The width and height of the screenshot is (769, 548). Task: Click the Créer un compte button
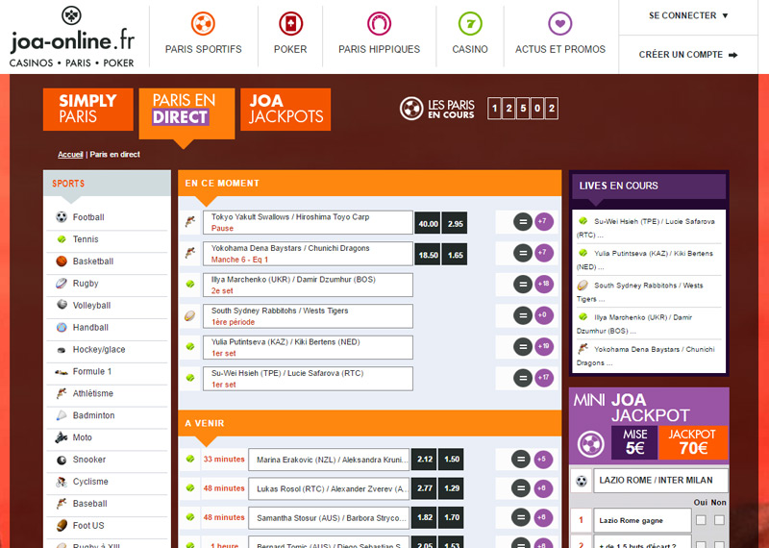(688, 55)
